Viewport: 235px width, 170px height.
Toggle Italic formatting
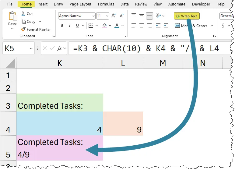[69, 26]
